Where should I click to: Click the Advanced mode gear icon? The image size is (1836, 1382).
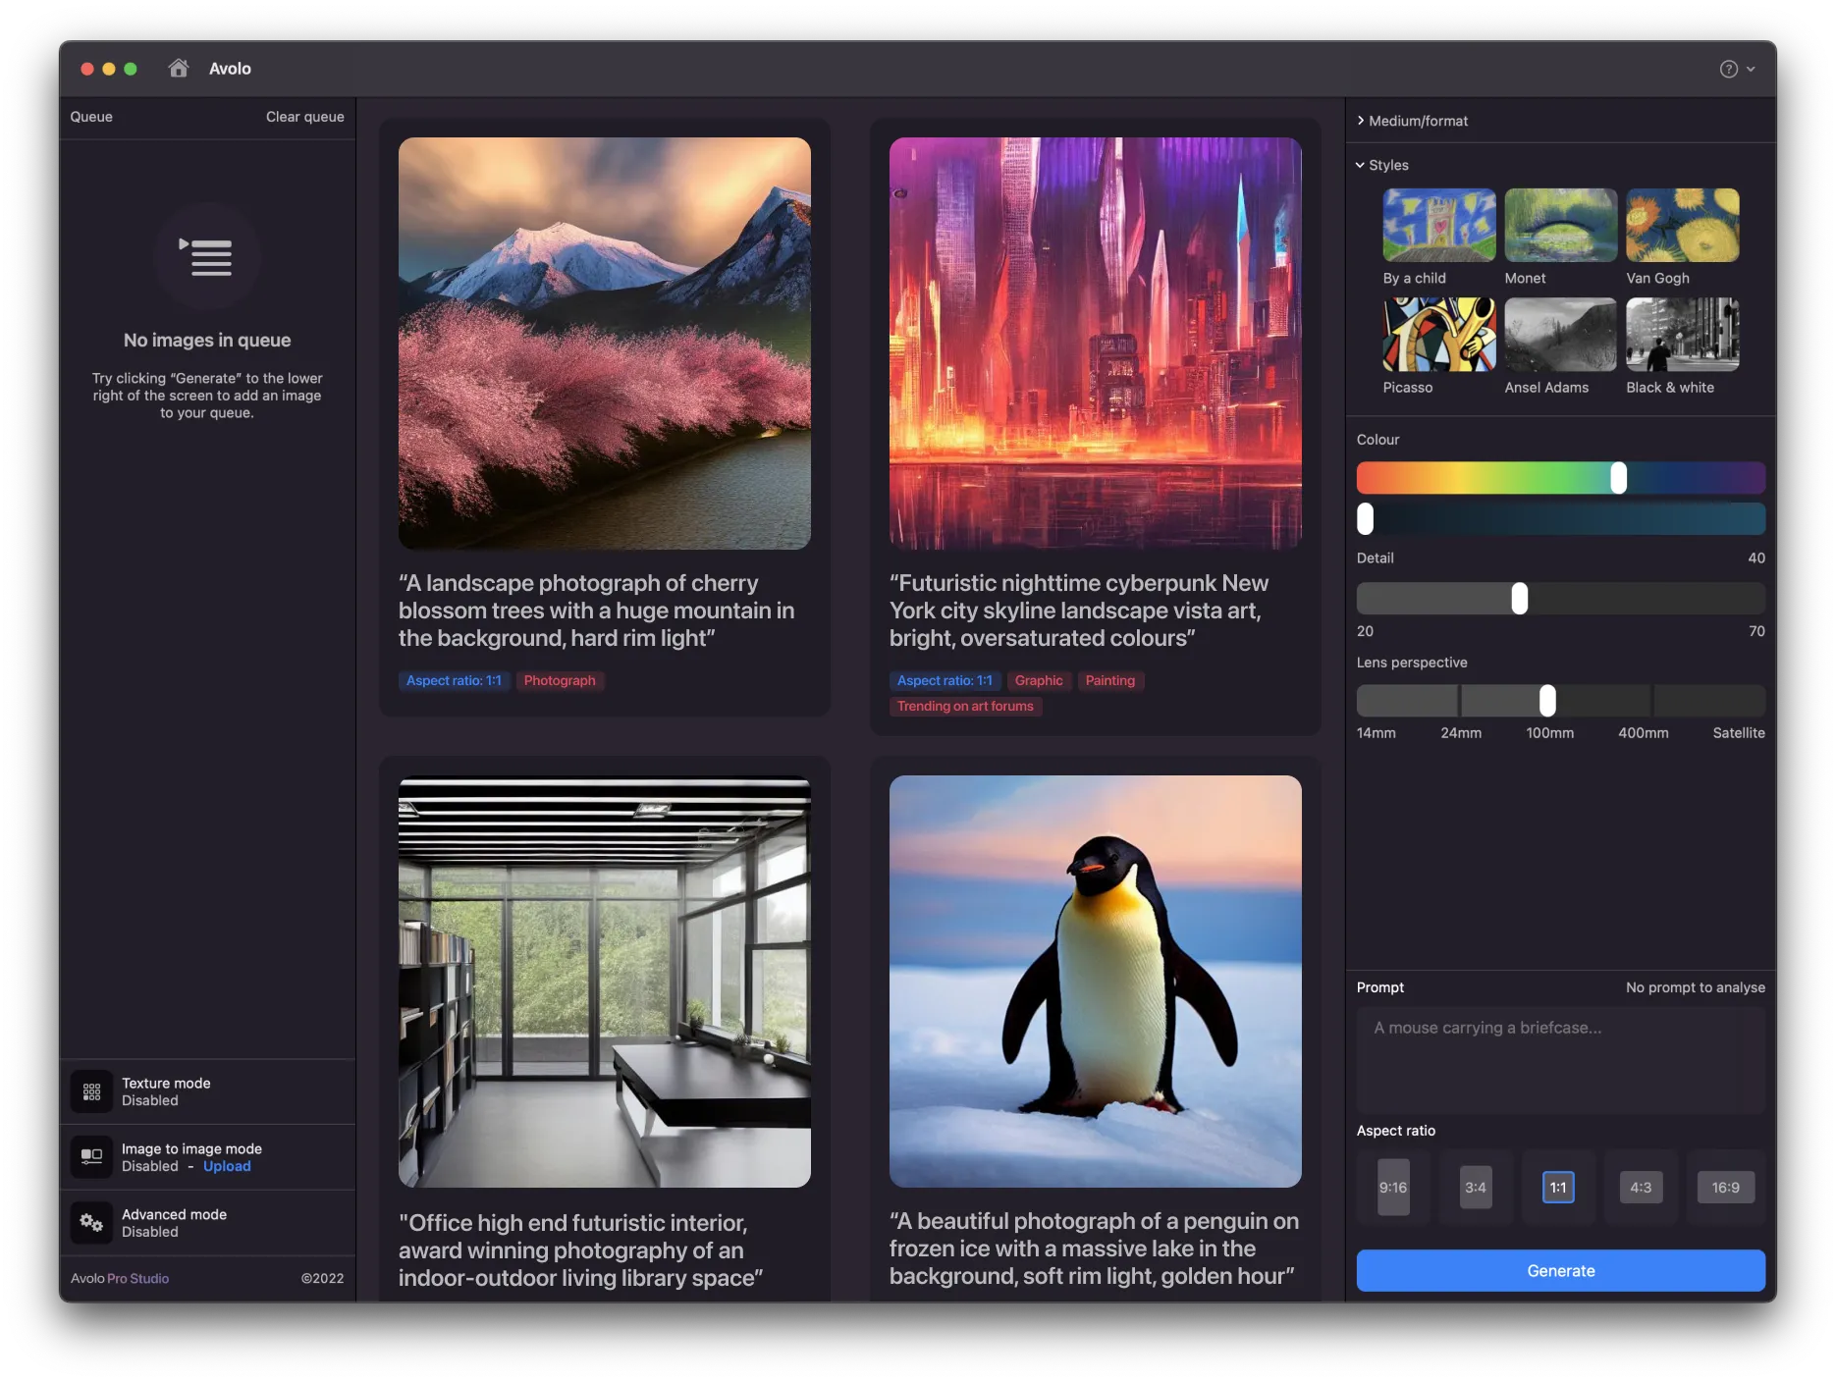91,1222
